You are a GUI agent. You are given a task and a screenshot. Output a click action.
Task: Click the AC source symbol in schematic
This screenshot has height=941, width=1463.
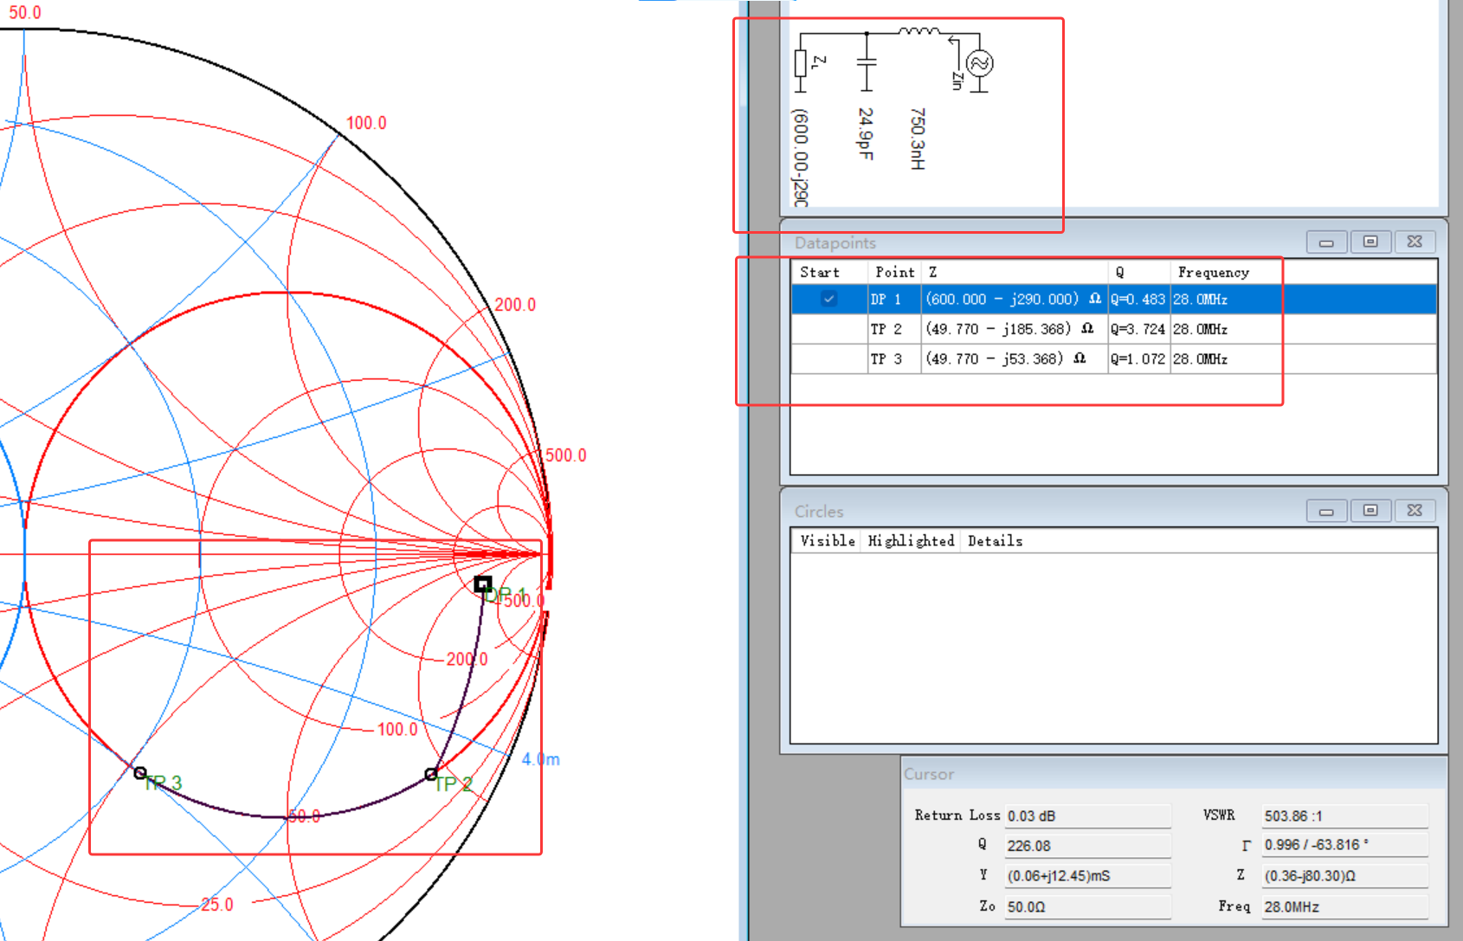click(x=979, y=63)
